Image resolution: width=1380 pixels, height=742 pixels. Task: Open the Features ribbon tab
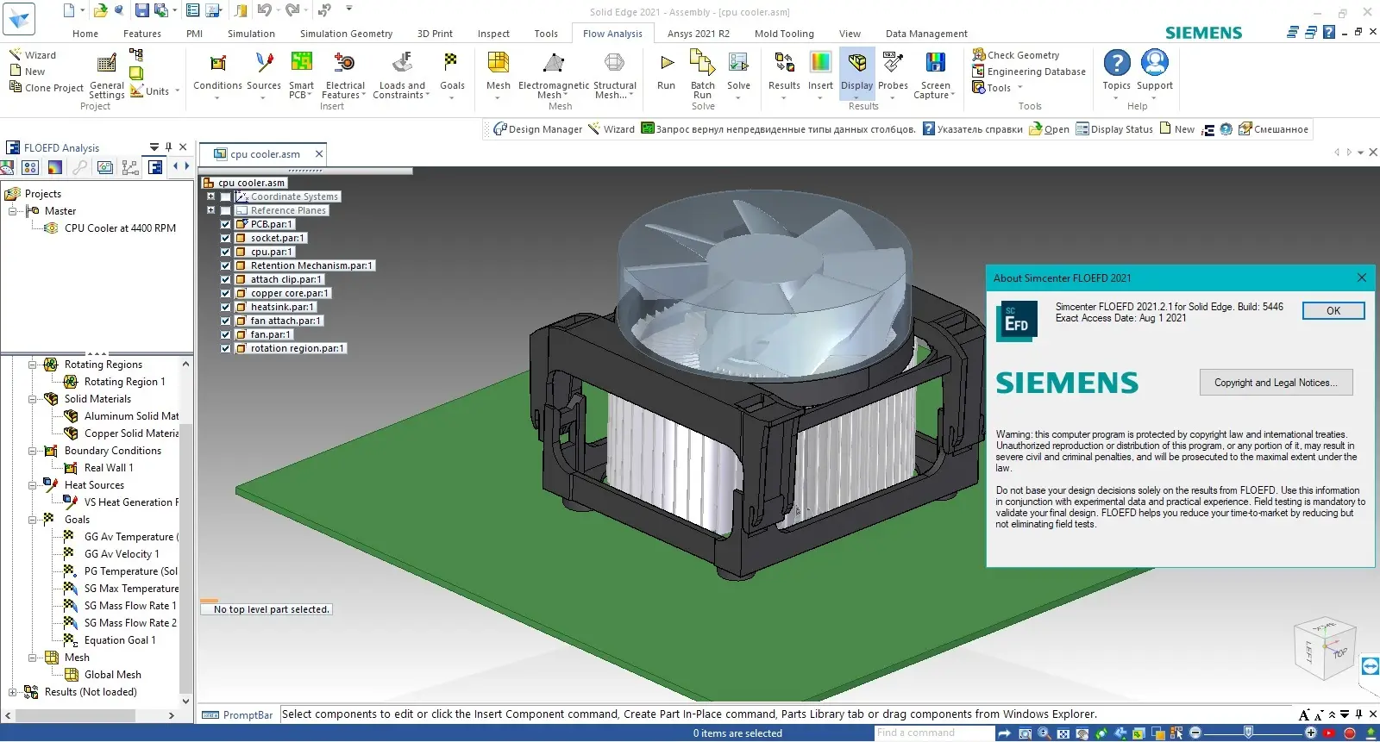142,34
